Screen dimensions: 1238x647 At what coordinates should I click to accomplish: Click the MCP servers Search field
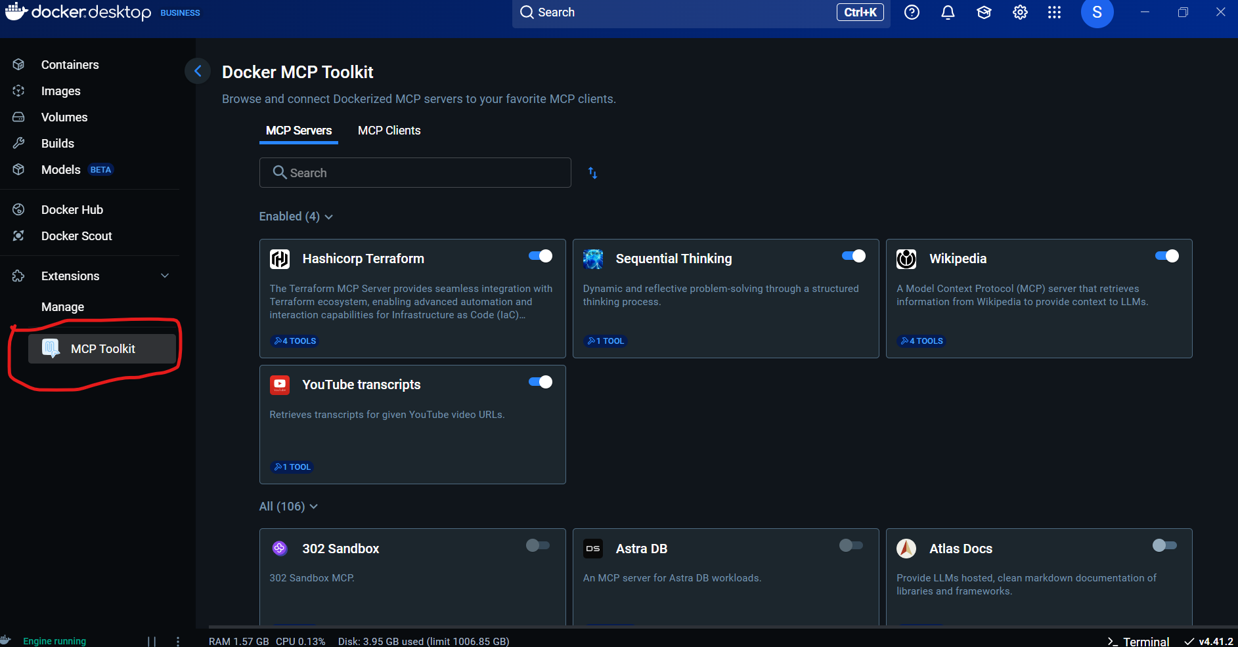click(415, 173)
